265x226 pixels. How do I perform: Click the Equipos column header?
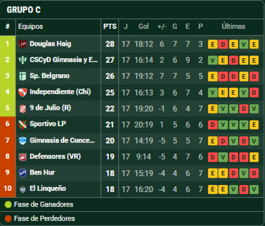[x=31, y=27]
